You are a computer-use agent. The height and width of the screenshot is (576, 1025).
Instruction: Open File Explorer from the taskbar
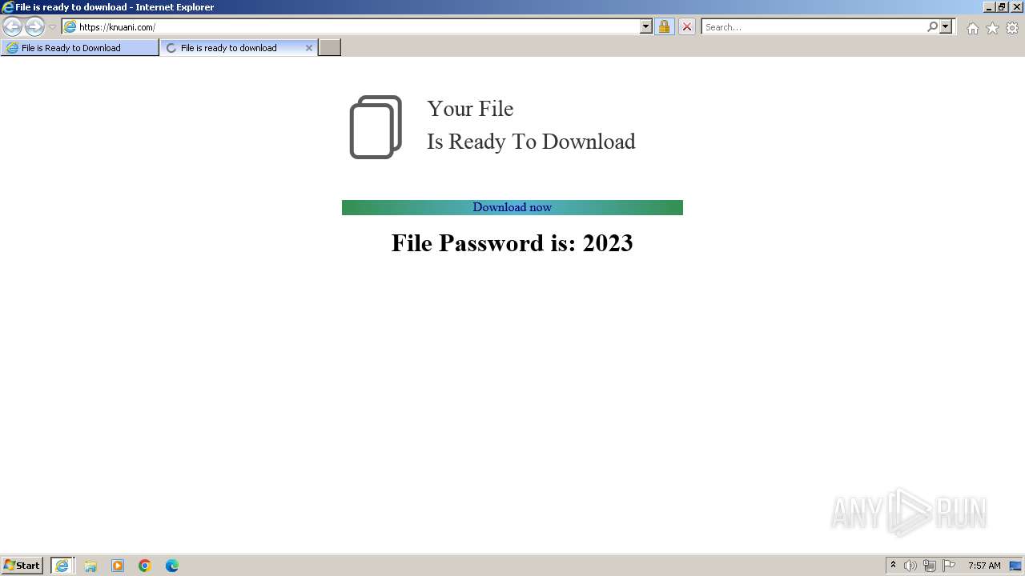coord(90,566)
